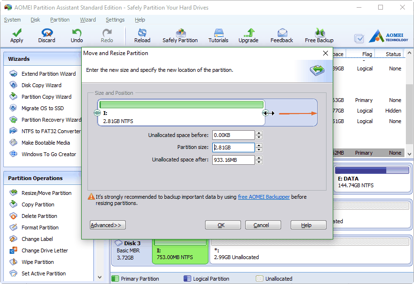This screenshot has height=284, width=414.
Task: Click the Upgrade icon
Action: click(x=248, y=35)
